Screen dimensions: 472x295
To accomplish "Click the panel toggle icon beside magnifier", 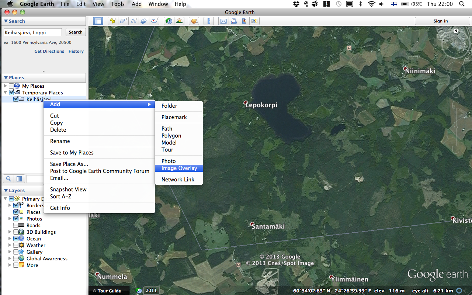I will tap(19, 179).
